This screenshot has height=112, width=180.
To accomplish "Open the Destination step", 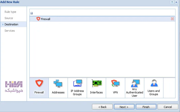I will (14, 24).
